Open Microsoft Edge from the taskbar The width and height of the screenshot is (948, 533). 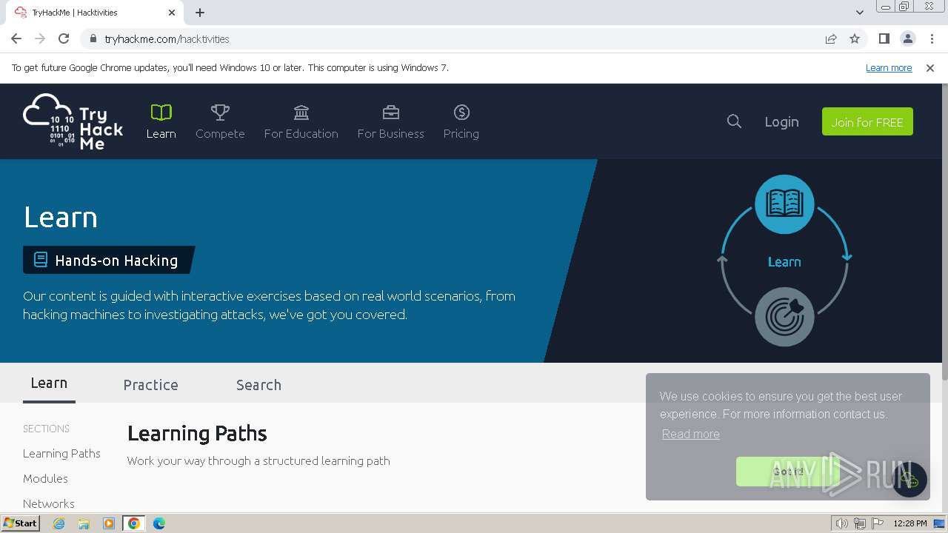pyautogui.click(x=158, y=523)
